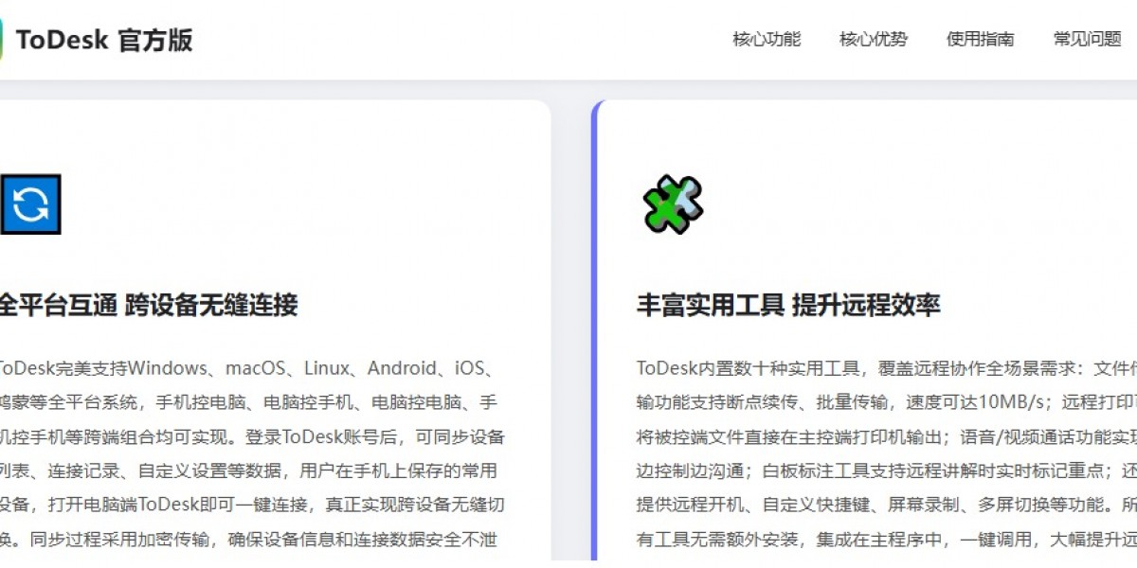
Task: Click the ToDesk 官方版 site title
Action: click(104, 40)
